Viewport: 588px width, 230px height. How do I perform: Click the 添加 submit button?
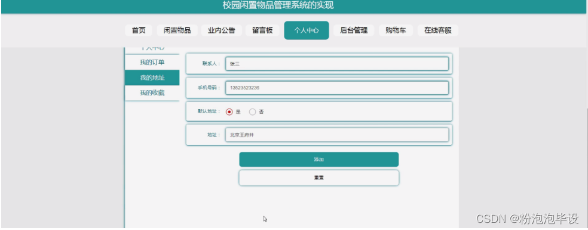(318, 159)
